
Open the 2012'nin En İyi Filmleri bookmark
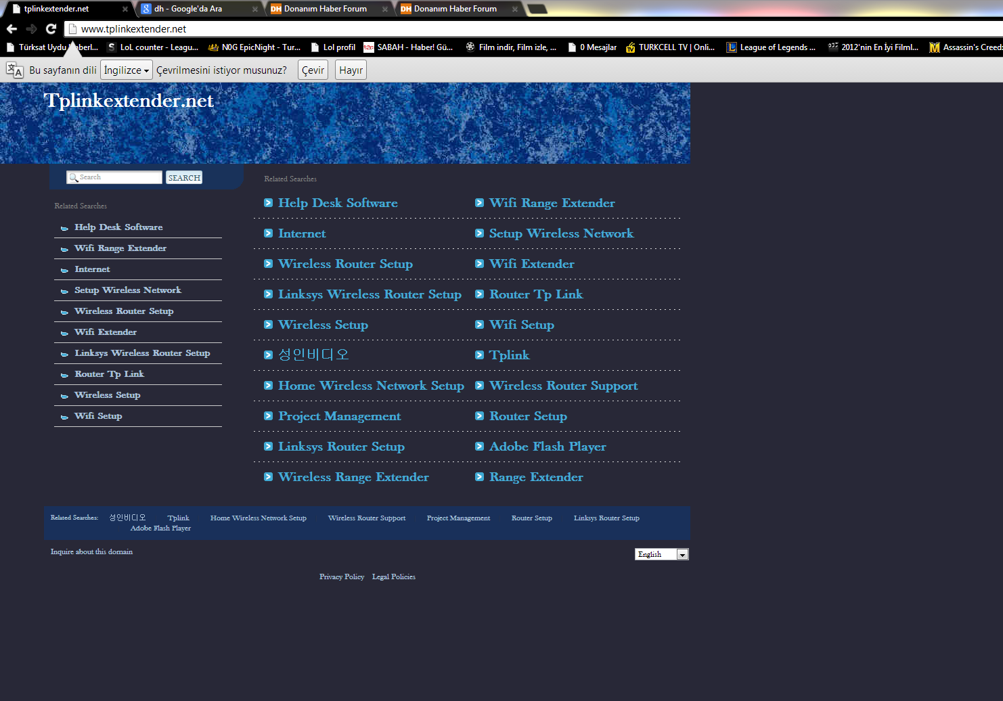point(873,47)
